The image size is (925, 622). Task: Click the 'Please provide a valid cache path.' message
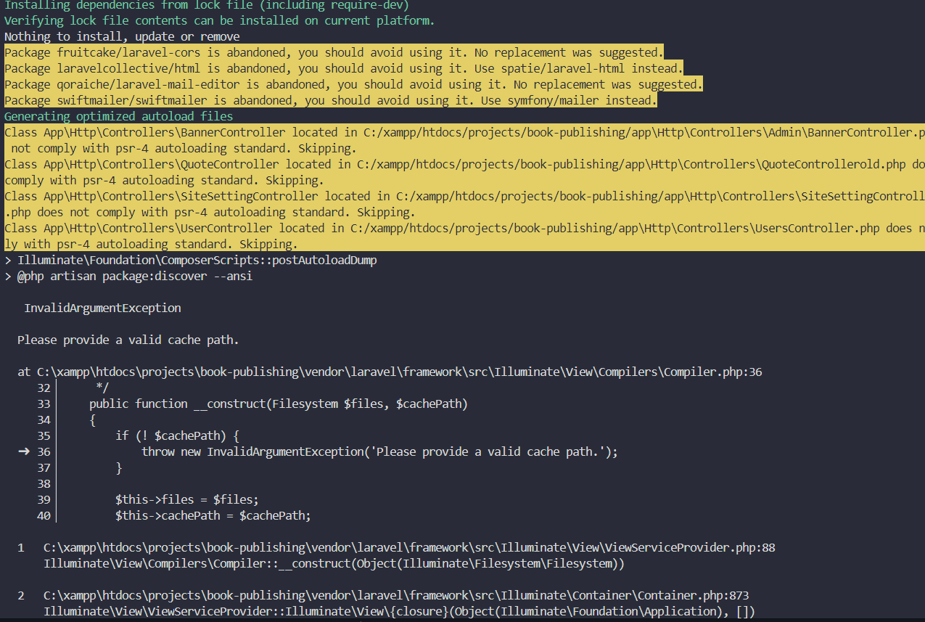click(128, 340)
